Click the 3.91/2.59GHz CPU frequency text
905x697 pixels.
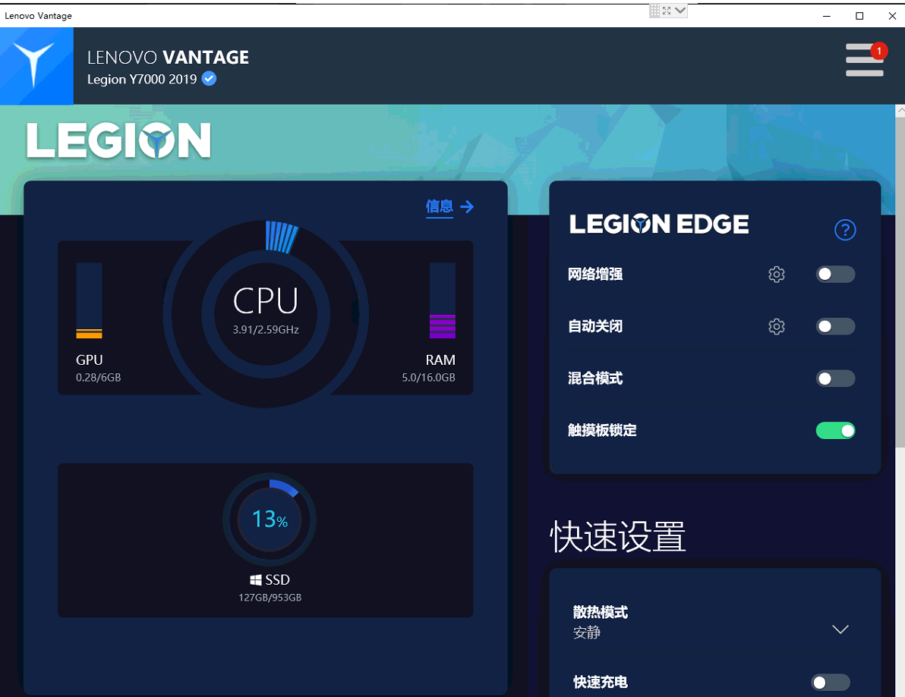pyautogui.click(x=266, y=330)
